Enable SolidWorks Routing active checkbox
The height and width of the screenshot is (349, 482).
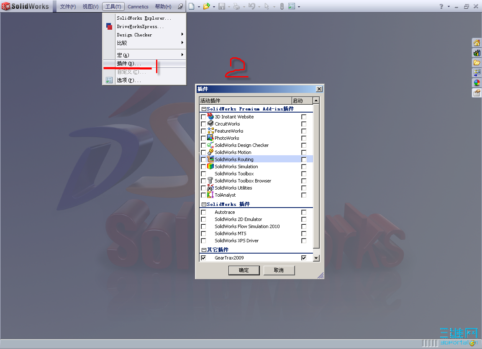pyautogui.click(x=203, y=159)
